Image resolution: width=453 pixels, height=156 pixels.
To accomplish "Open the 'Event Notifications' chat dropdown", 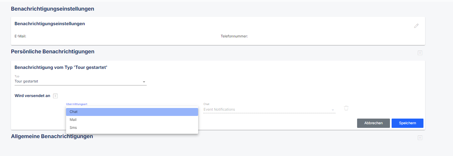I will pyautogui.click(x=269, y=109).
